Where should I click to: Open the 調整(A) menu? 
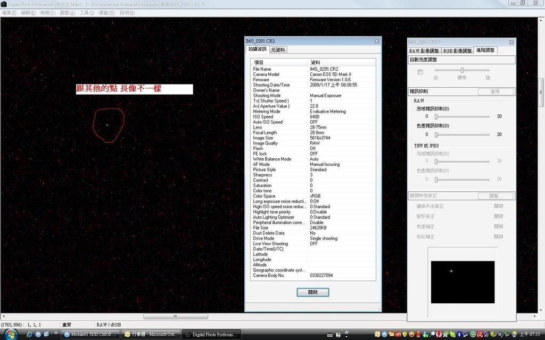(67, 12)
